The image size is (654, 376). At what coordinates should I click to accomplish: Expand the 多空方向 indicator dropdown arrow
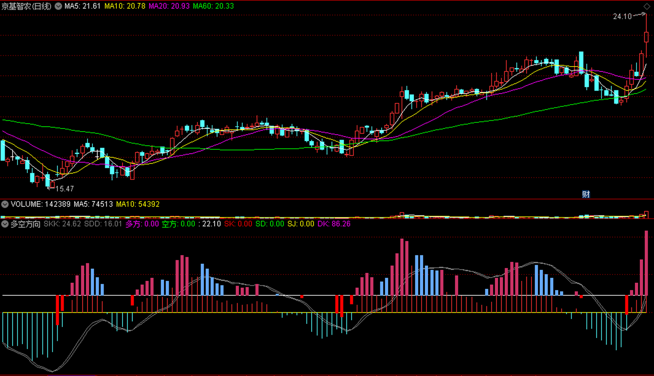point(5,224)
